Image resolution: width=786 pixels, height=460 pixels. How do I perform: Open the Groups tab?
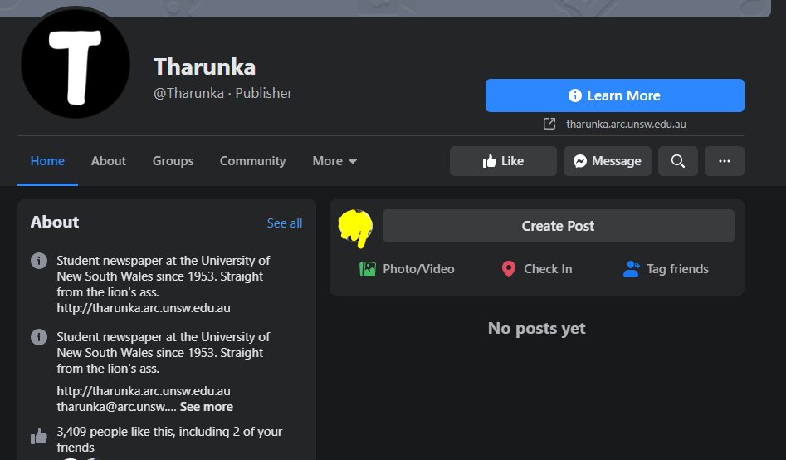click(173, 161)
